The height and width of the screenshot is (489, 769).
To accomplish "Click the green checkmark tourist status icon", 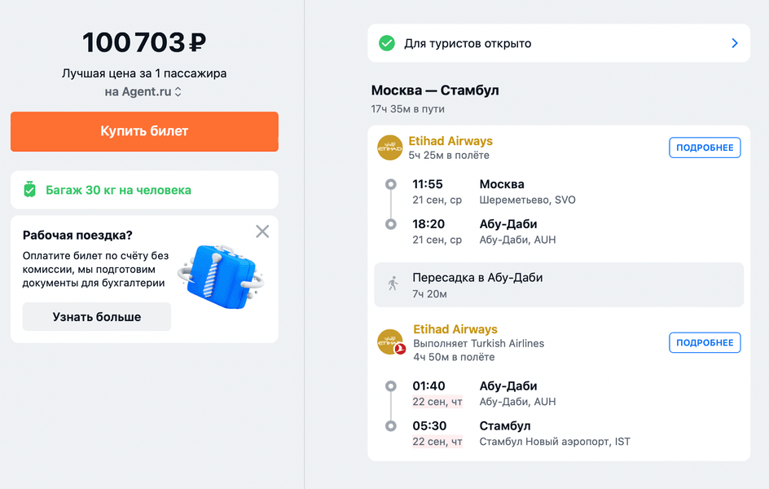I will point(387,43).
